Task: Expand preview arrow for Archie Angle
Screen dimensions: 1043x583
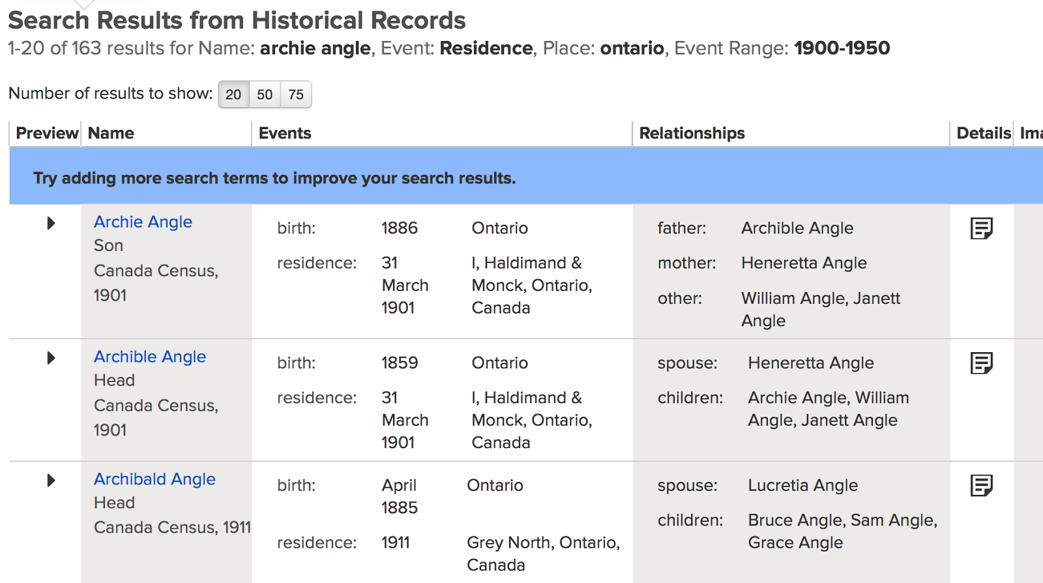Action: click(51, 223)
